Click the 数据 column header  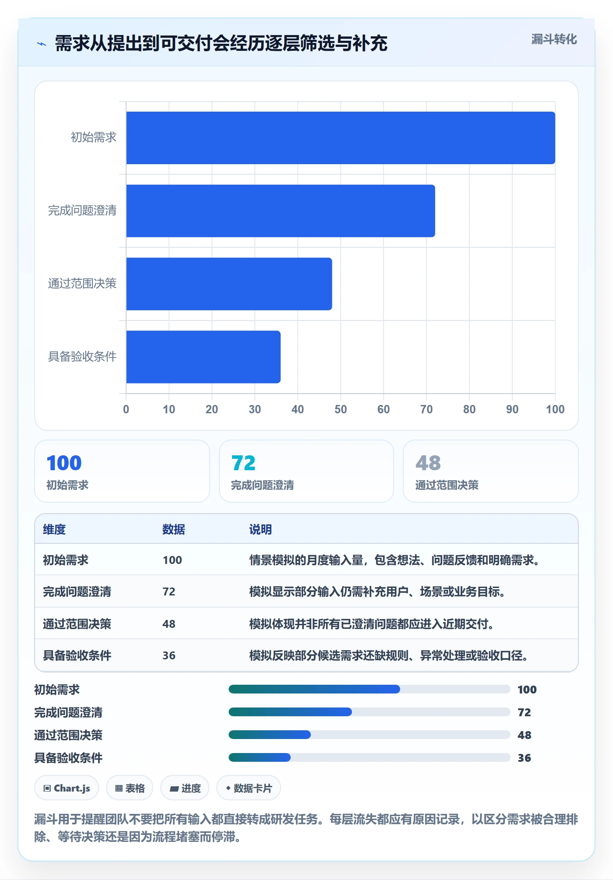[173, 529]
